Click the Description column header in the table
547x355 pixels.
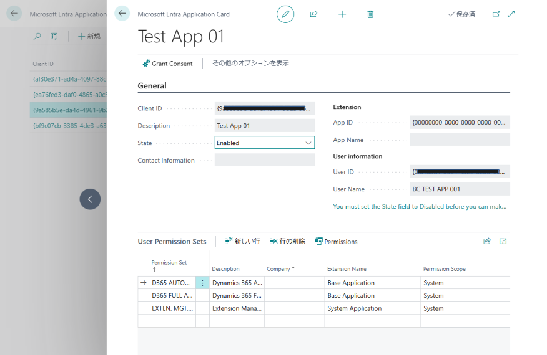225,268
